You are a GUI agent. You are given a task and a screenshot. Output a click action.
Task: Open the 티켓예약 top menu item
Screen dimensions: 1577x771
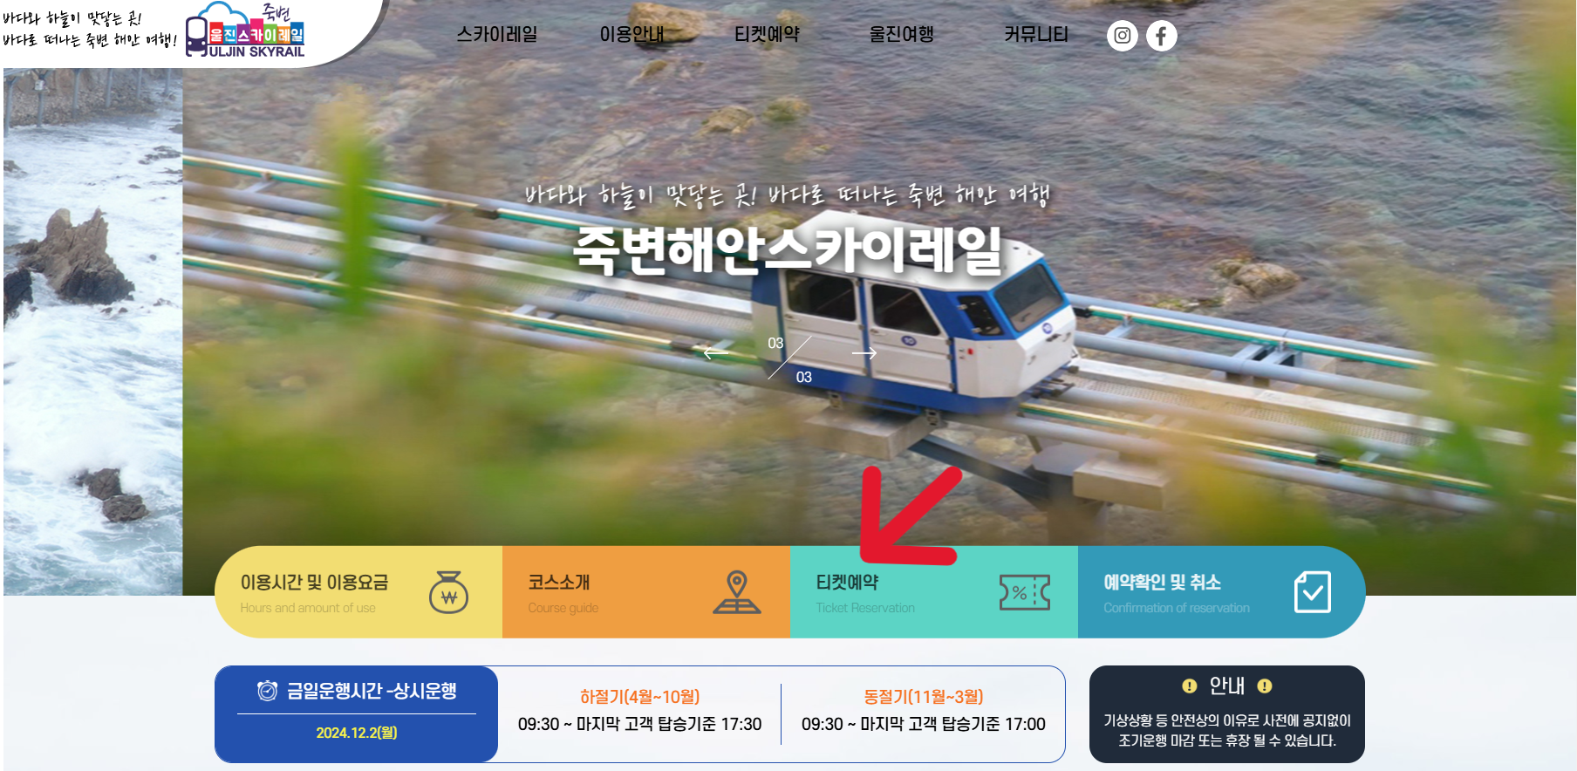click(767, 34)
